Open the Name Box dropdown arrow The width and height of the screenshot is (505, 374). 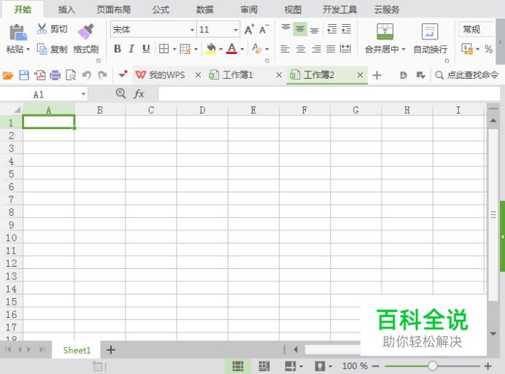pyautogui.click(x=83, y=94)
